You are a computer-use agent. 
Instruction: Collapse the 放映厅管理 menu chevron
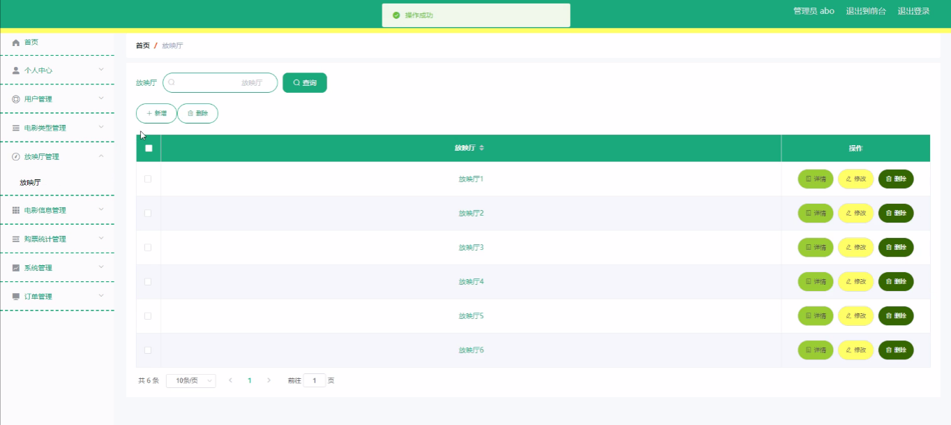click(101, 156)
